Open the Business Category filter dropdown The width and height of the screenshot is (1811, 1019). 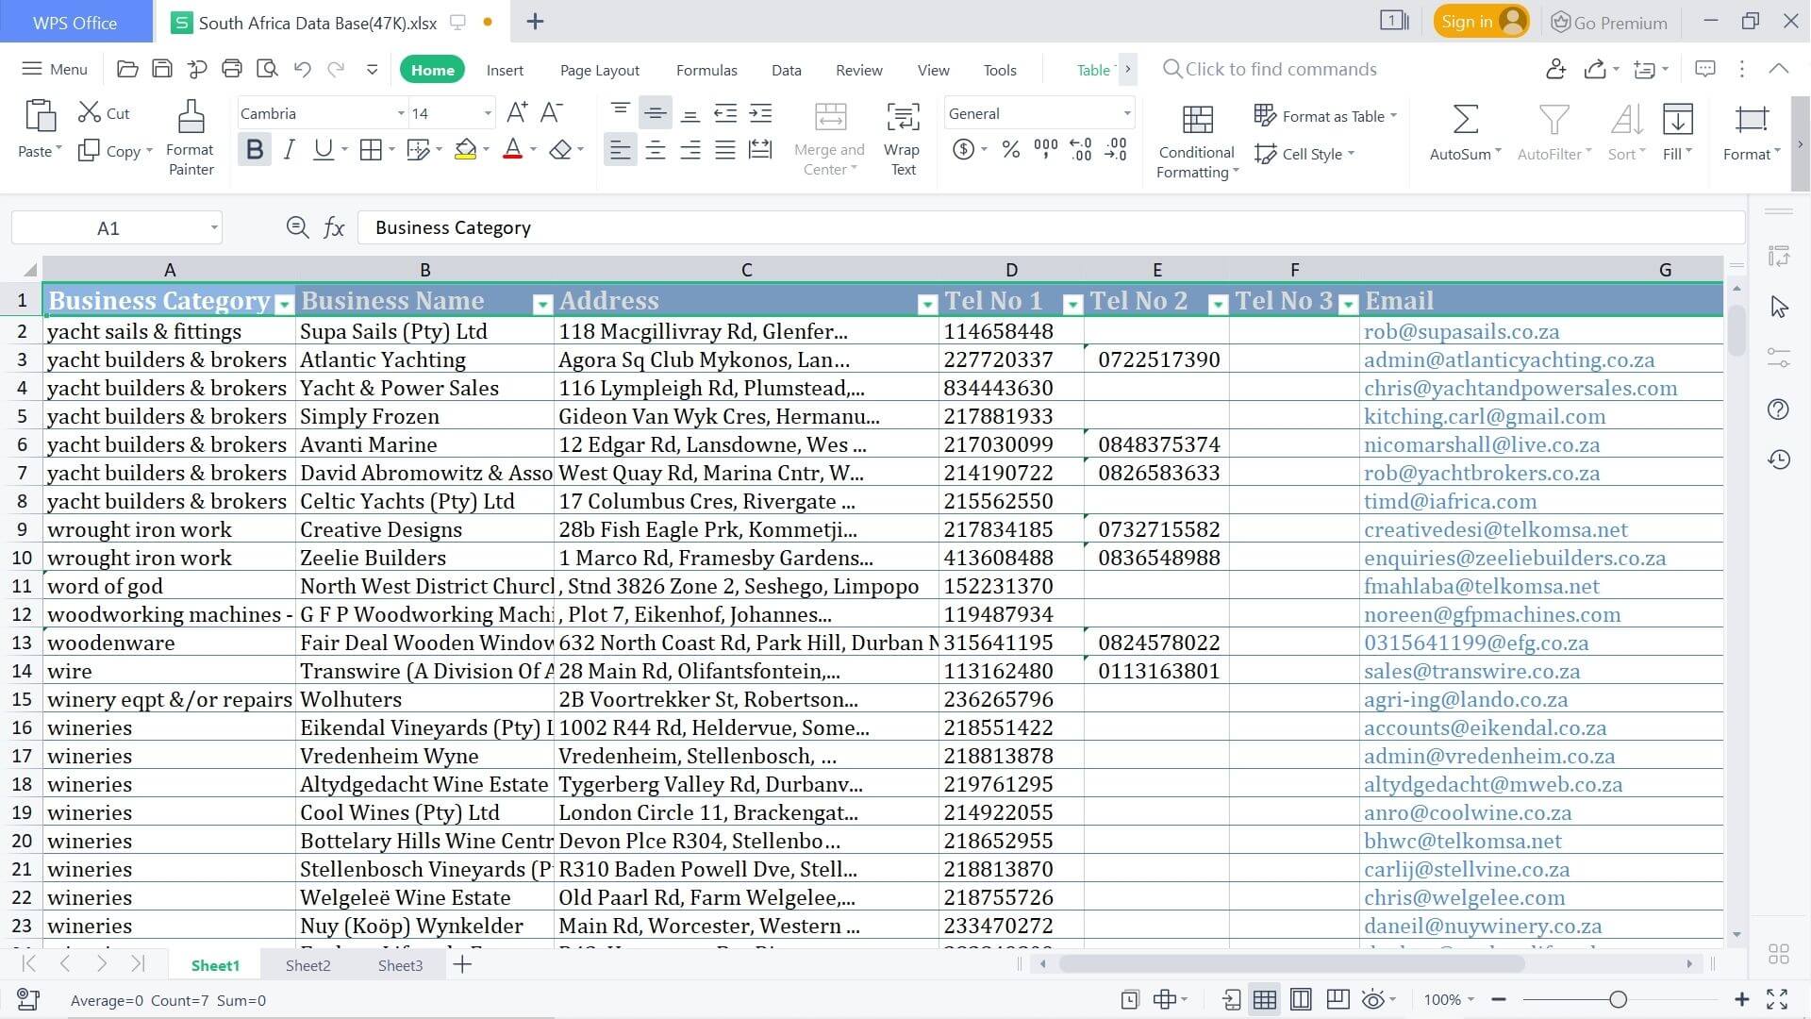point(284,305)
